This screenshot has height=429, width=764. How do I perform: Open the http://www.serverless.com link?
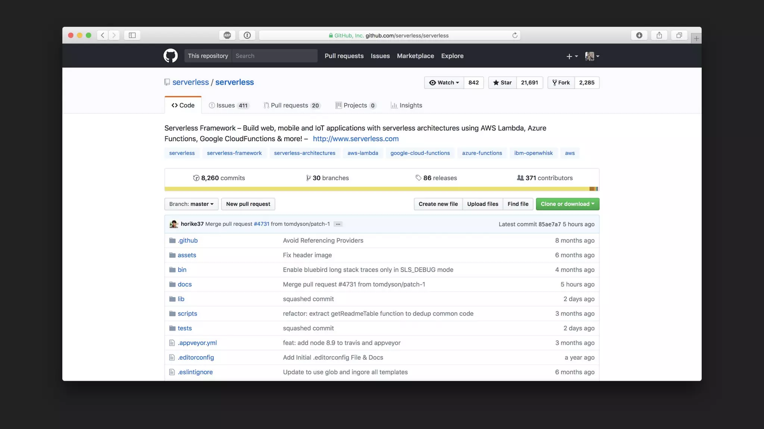[356, 139]
